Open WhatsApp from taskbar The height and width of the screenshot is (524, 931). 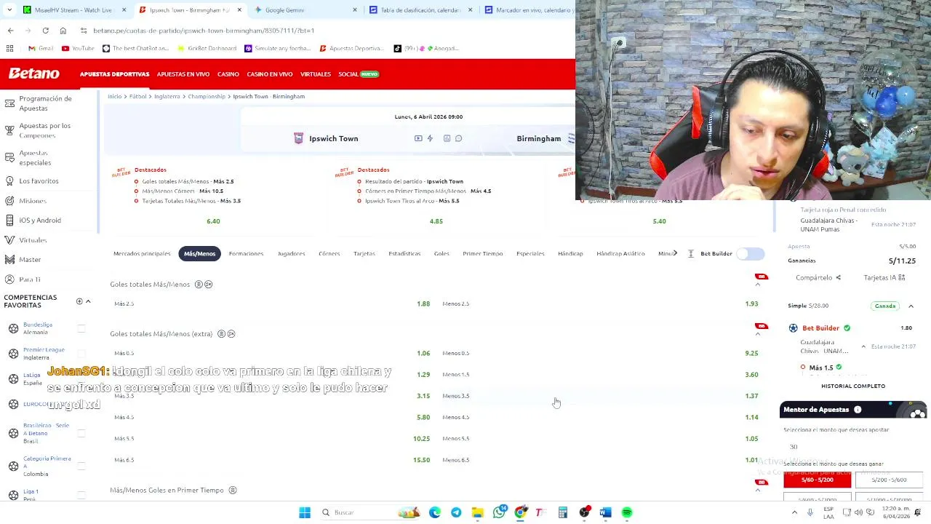tap(499, 512)
